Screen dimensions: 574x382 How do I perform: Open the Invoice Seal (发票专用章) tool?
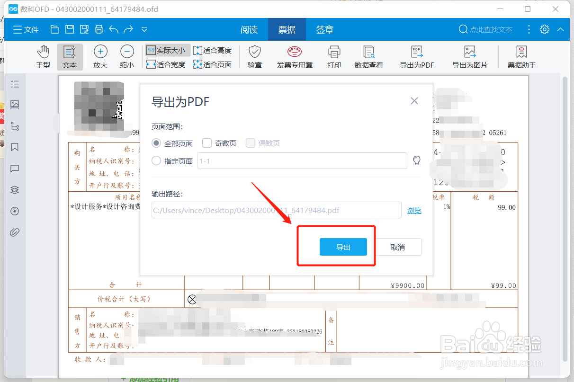click(x=295, y=56)
